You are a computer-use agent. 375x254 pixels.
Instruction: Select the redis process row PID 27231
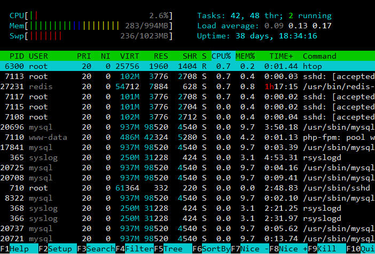[x=187, y=86]
